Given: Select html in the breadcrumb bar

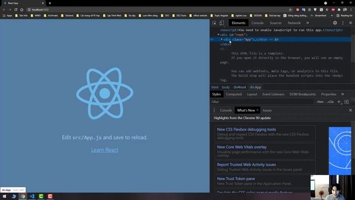Looking at the screenshot, I should pos(215,87).
